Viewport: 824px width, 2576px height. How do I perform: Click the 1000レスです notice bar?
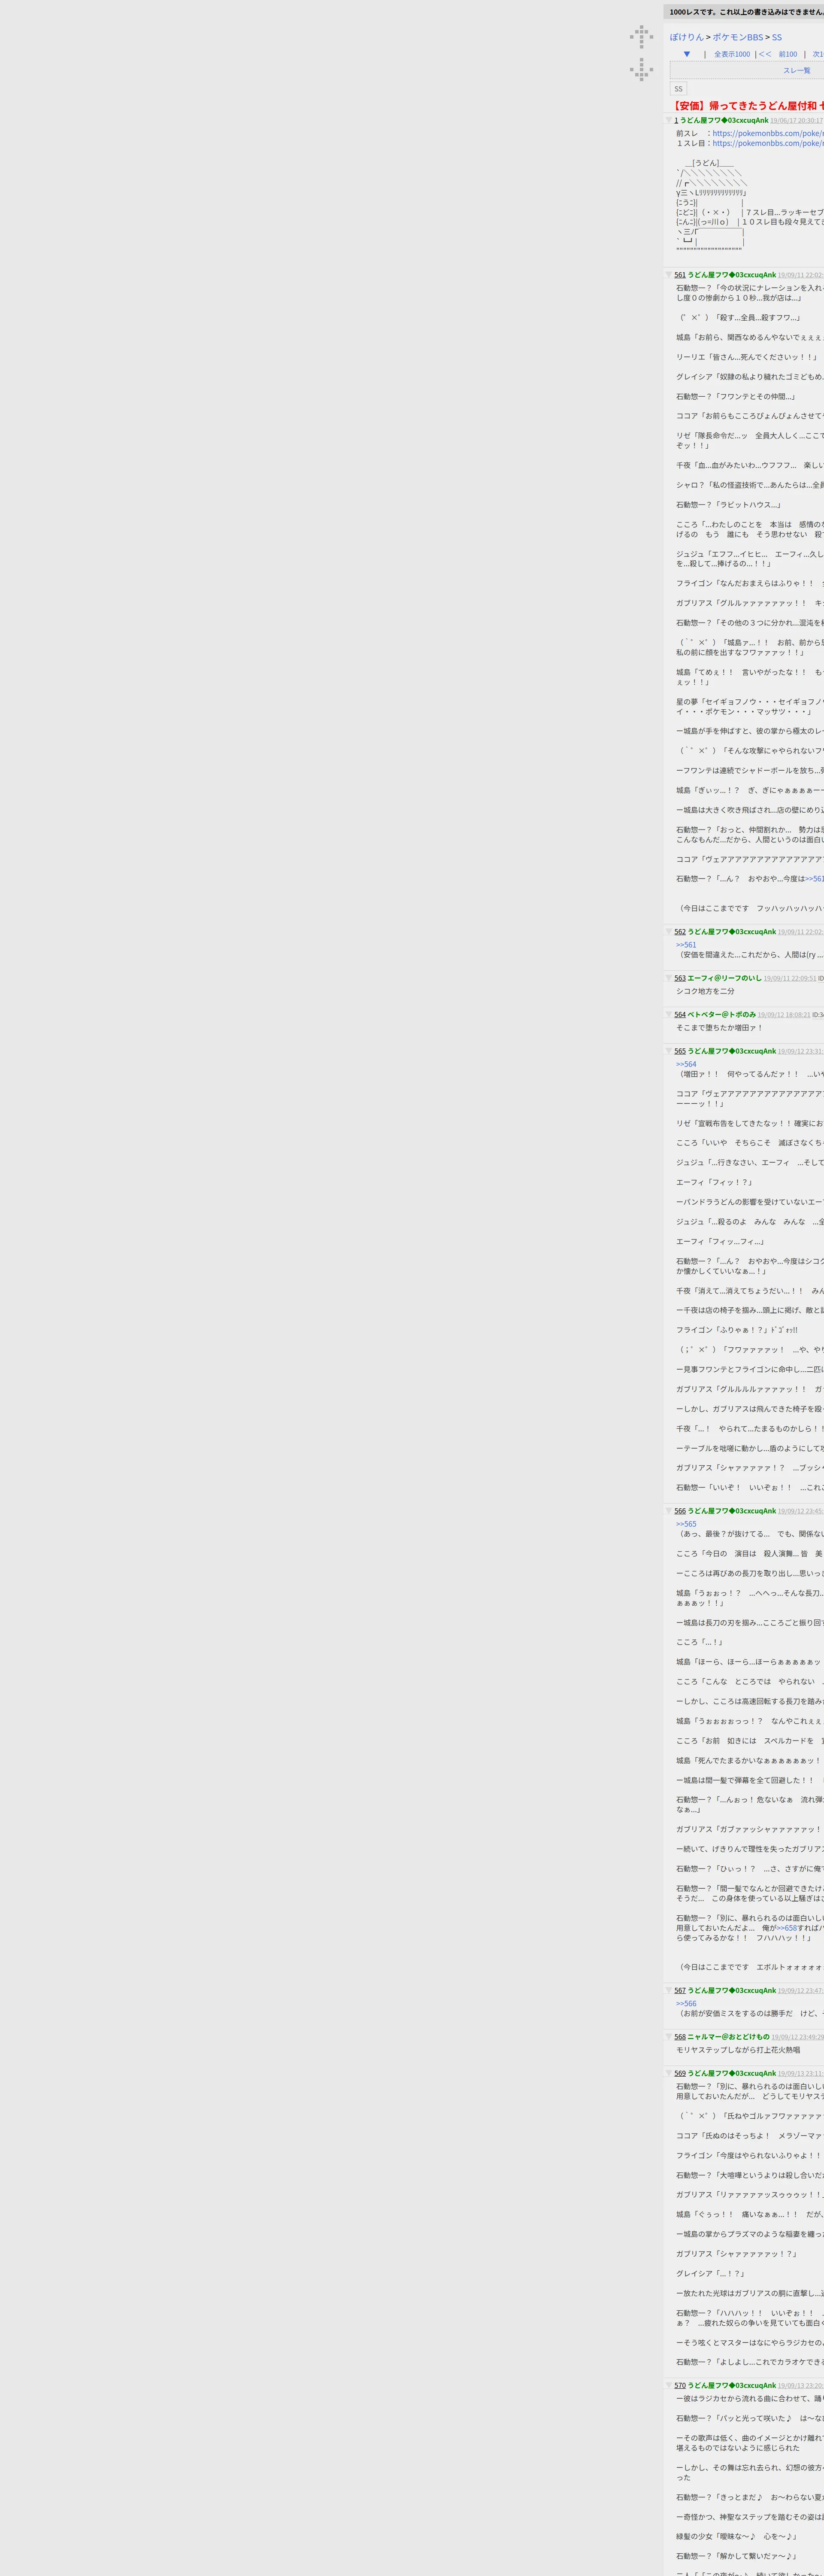click(744, 12)
